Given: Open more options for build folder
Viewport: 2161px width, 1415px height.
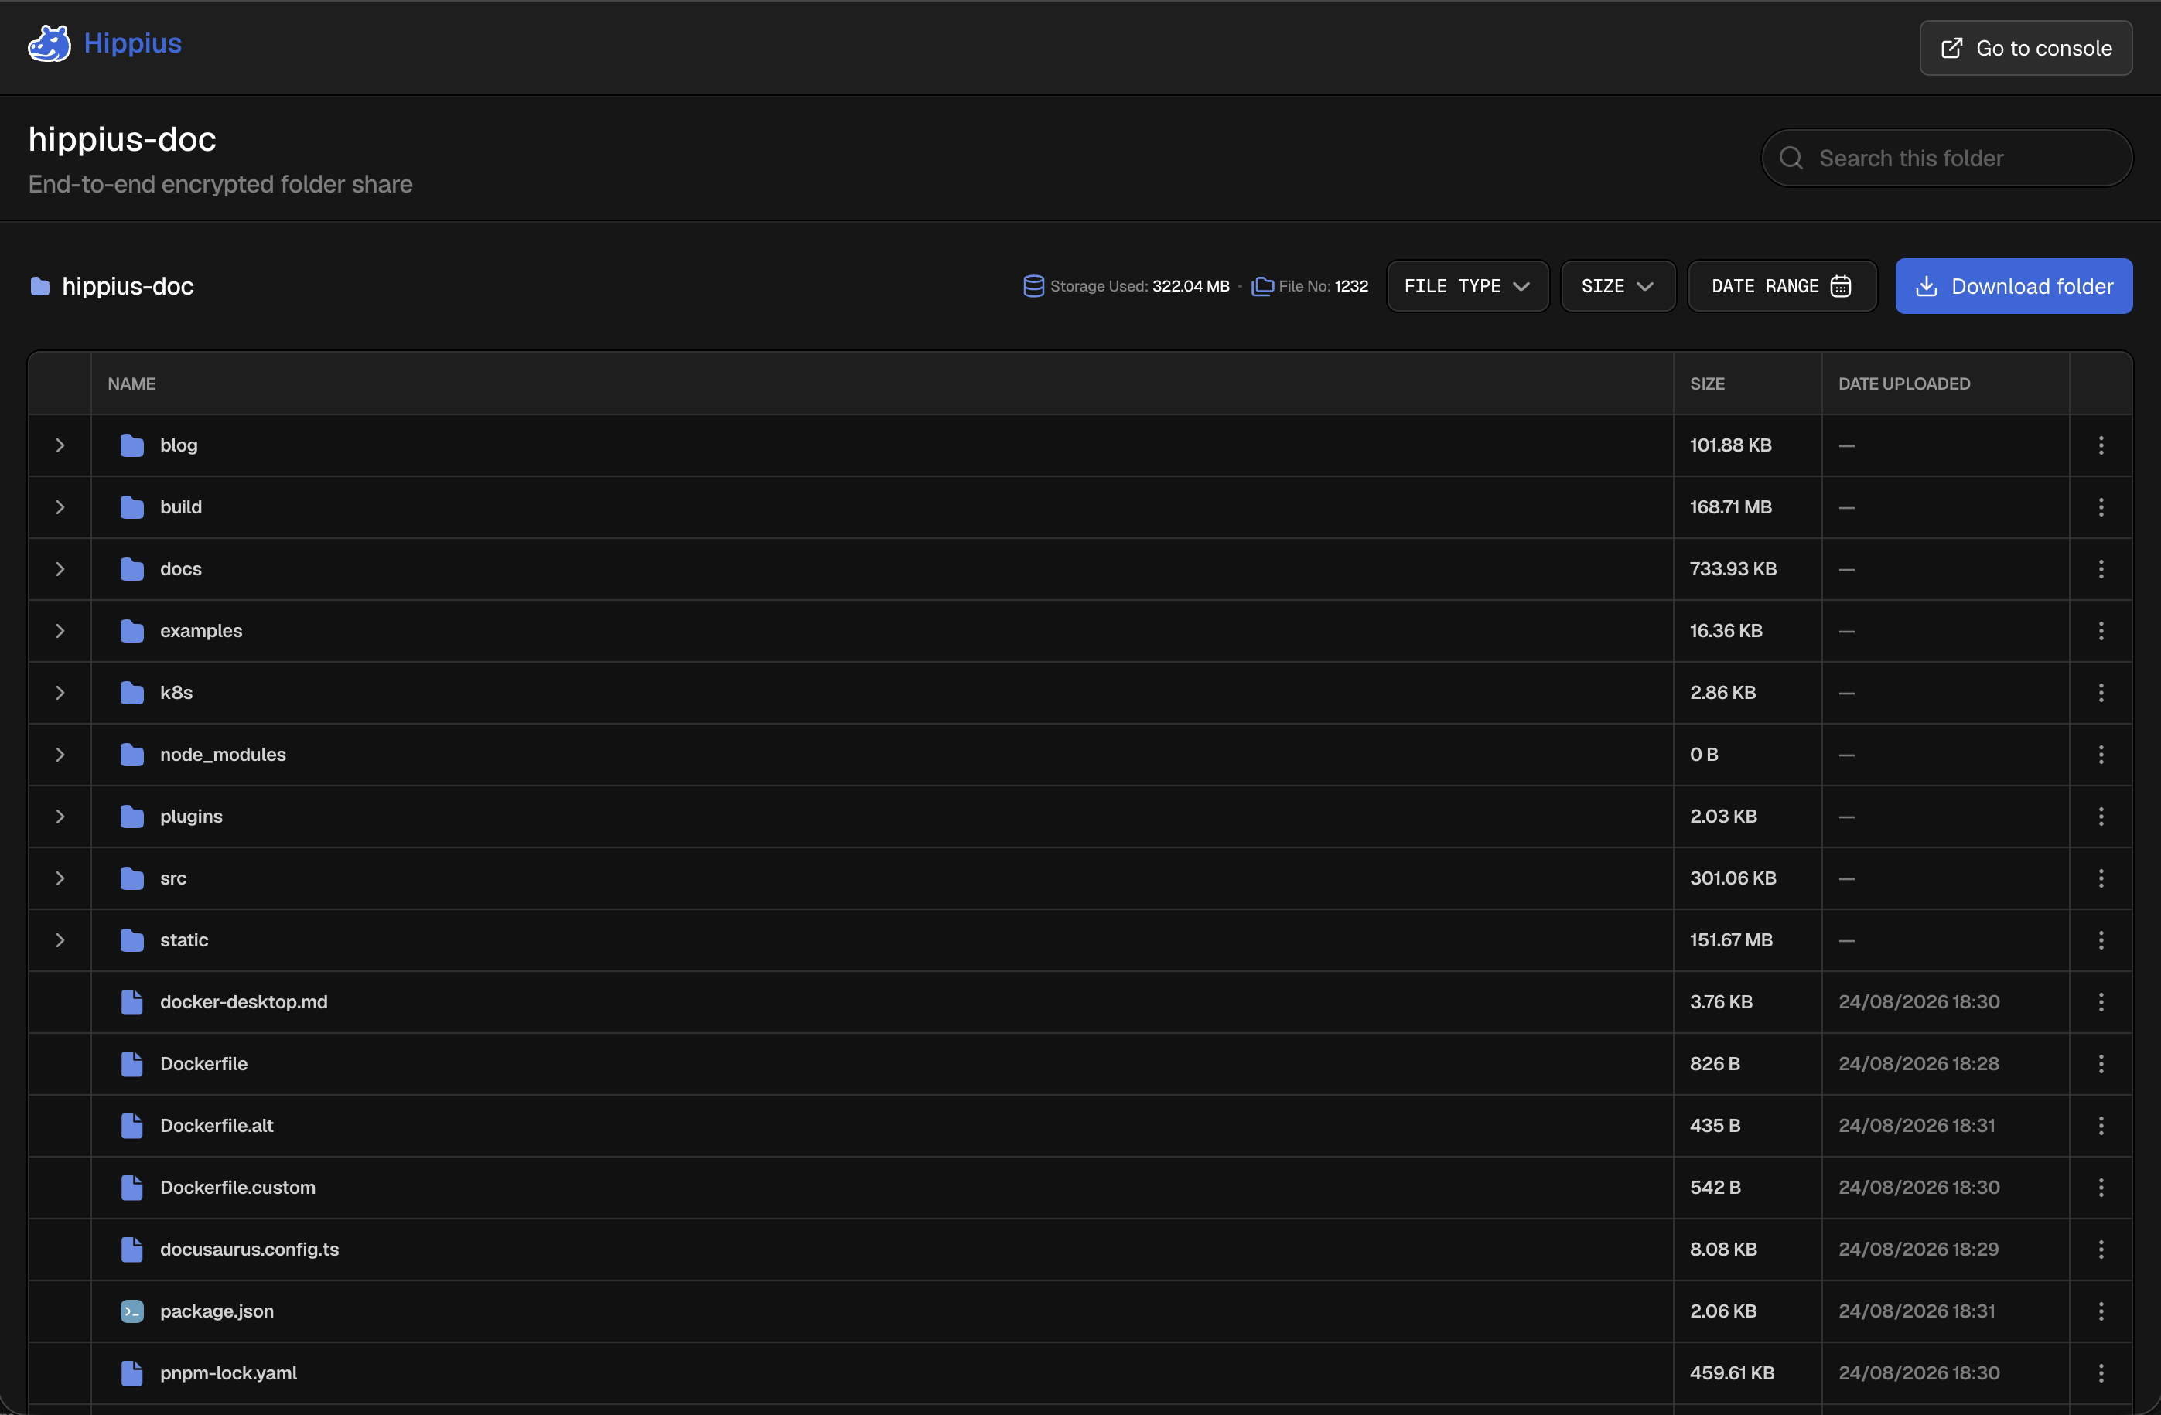Looking at the screenshot, I should [2101, 507].
